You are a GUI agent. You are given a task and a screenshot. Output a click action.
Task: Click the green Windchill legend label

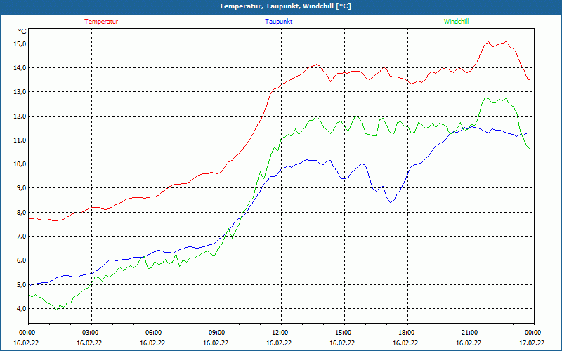coord(456,22)
